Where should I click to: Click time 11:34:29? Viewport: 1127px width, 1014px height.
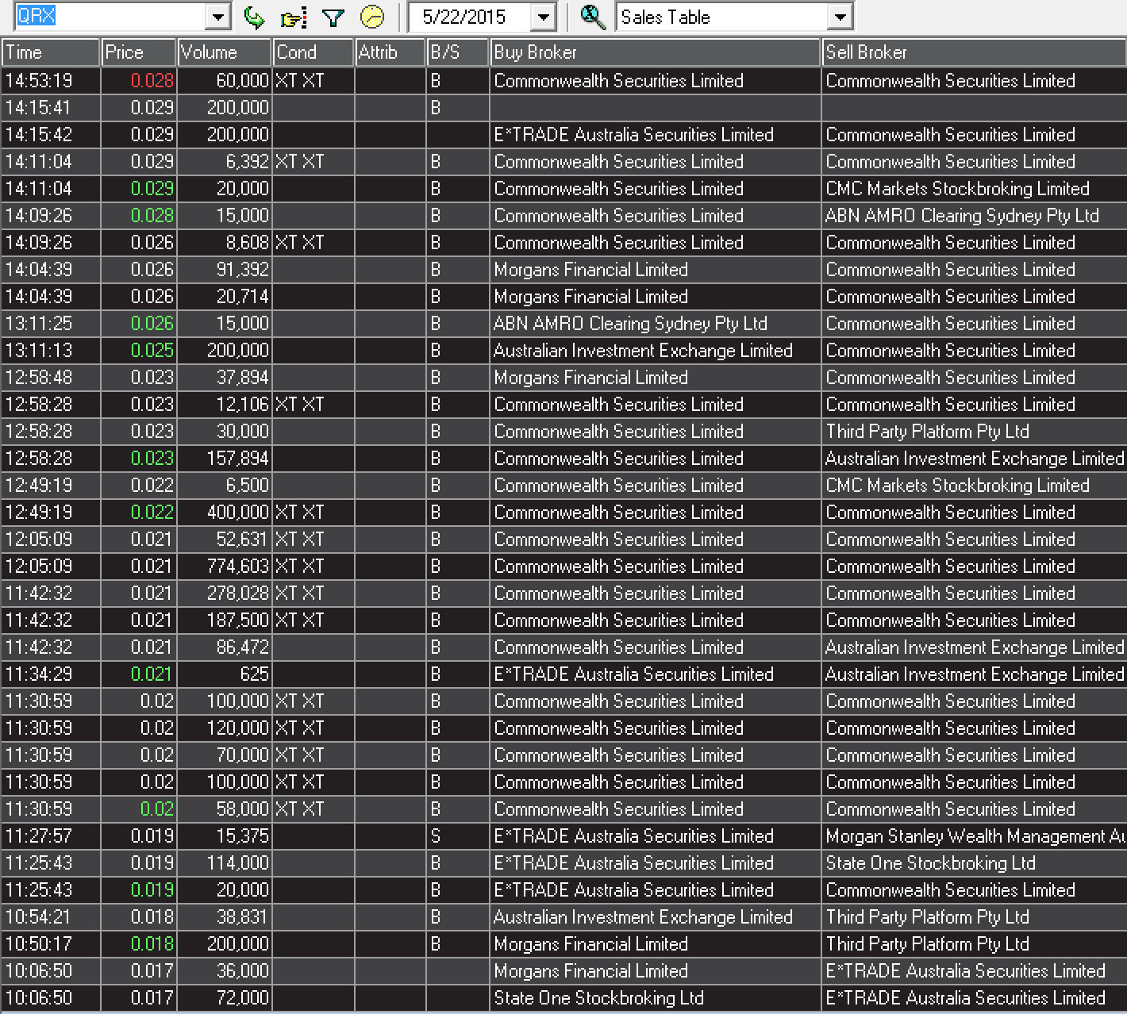click(51, 674)
